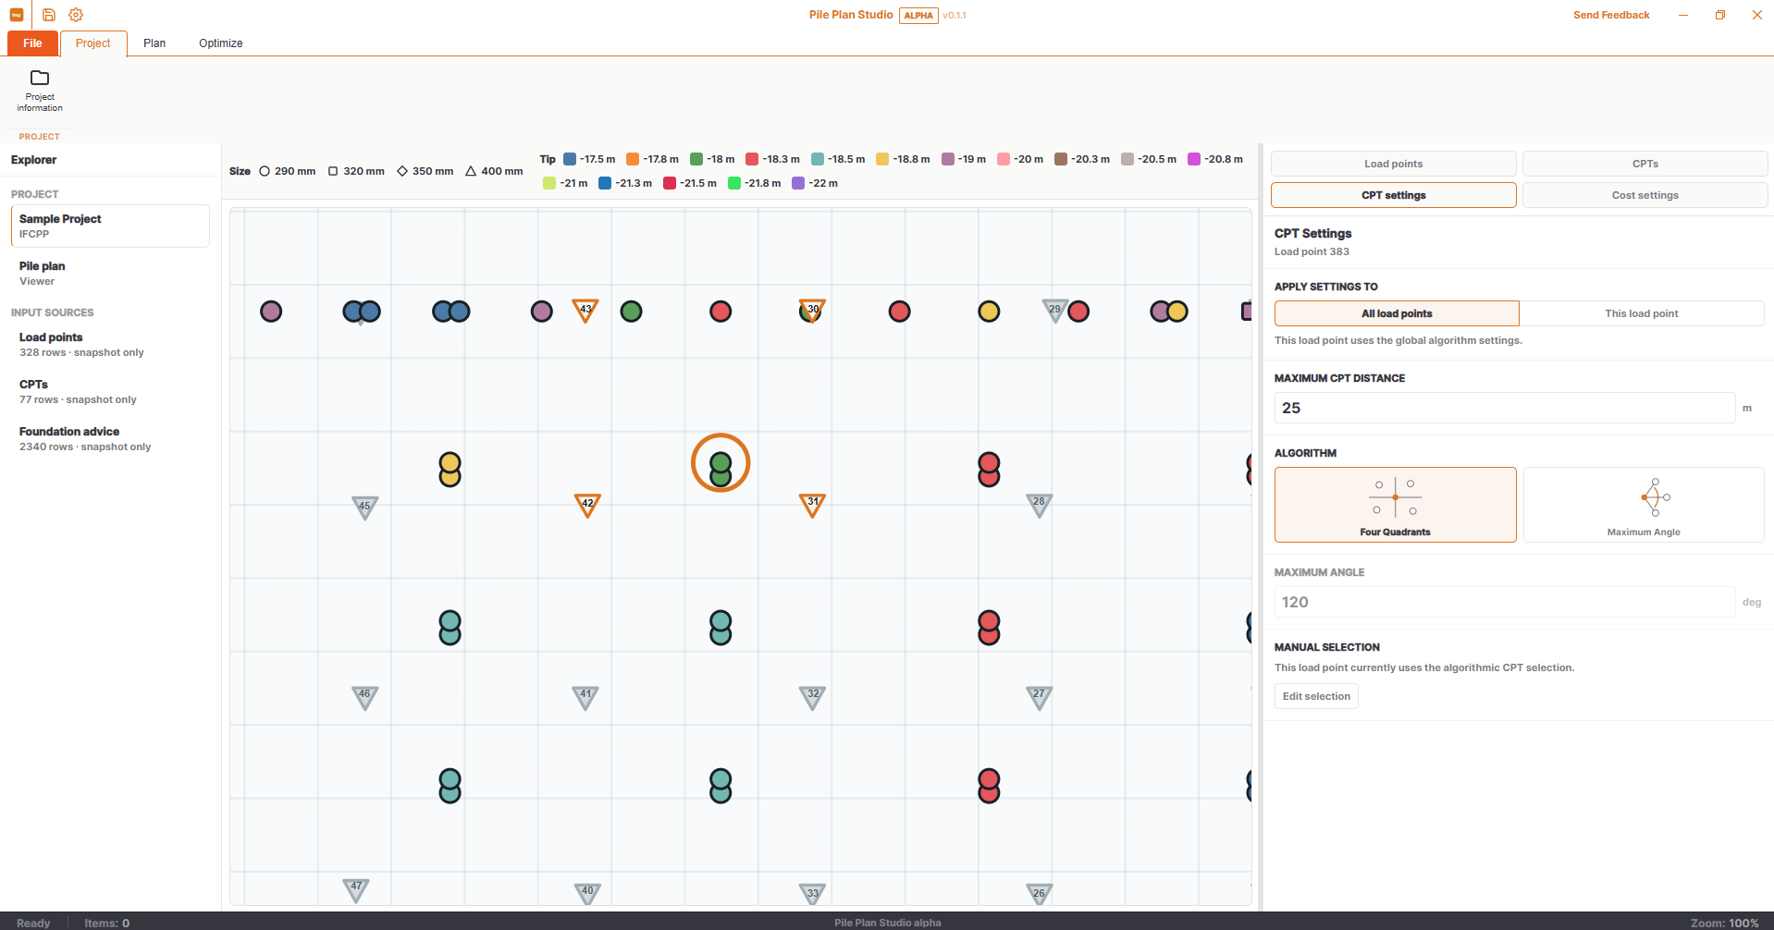Screen dimensions: 1774x930
Task: Click the Pile Plan Studio app logo
Action: (x=17, y=15)
